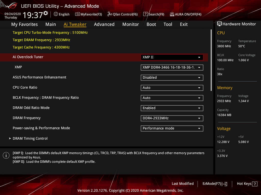Switch to the Main tab
Image resolution: width=261 pixels, height=195 pixels.
click(x=51, y=24)
